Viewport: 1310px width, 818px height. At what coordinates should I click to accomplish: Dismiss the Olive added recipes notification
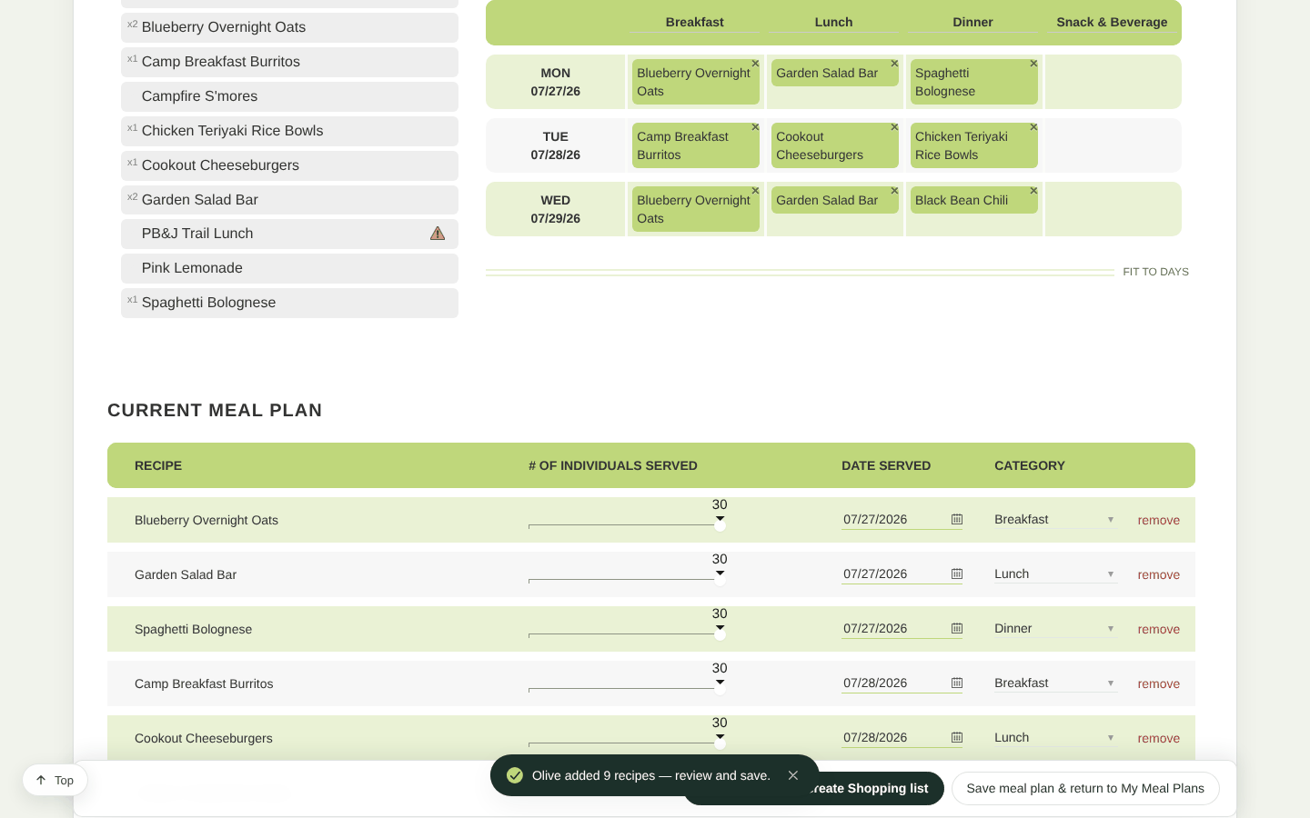tap(793, 775)
